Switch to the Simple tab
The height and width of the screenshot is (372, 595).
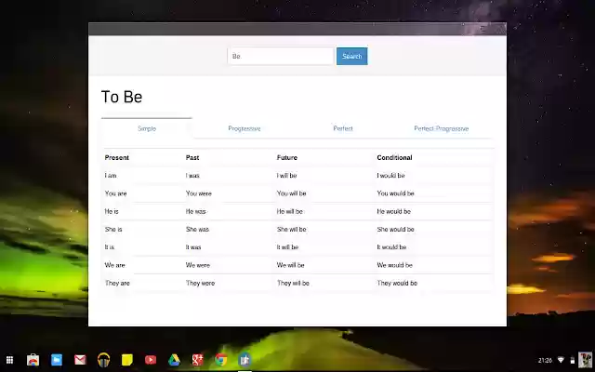click(x=147, y=128)
